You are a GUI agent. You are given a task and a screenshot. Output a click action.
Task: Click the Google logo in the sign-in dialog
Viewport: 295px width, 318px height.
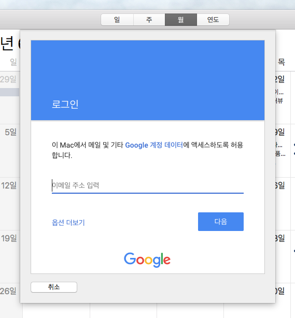[147, 259]
